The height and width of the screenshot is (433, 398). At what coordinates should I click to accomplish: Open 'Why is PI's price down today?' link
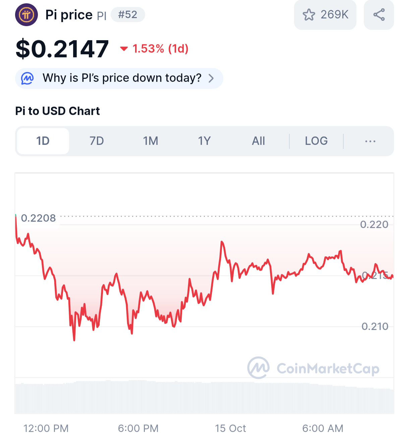click(x=122, y=78)
